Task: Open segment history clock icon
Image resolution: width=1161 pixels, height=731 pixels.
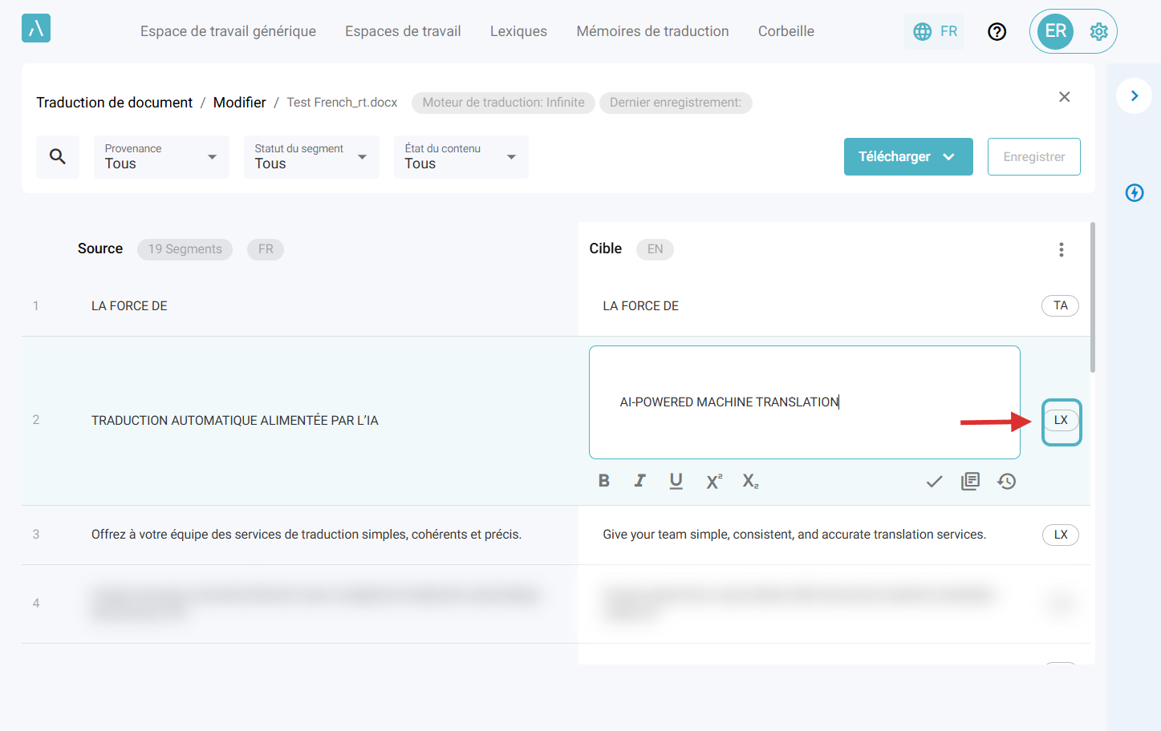Action: pyautogui.click(x=1006, y=482)
